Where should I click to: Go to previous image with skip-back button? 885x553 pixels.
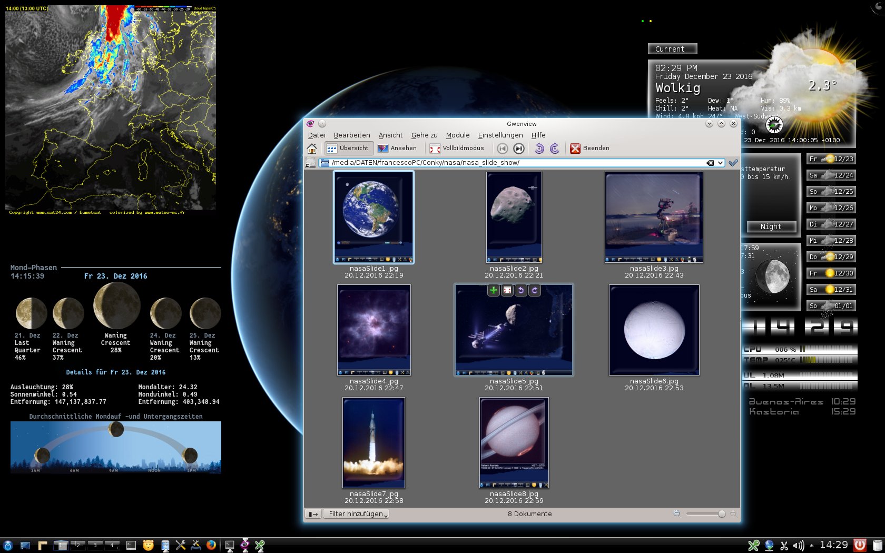pyautogui.click(x=502, y=149)
